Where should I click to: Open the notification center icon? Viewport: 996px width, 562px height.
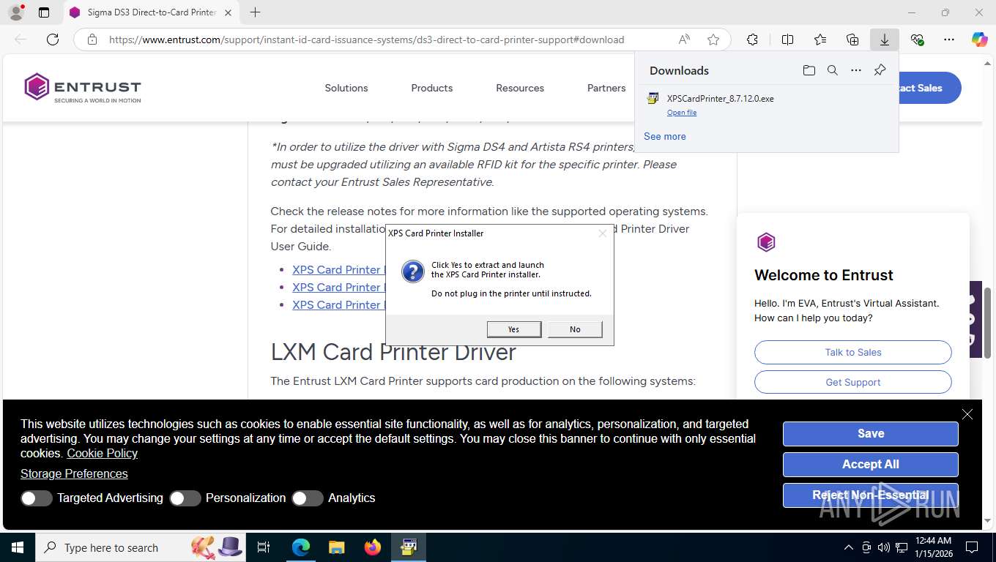click(x=972, y=547)
